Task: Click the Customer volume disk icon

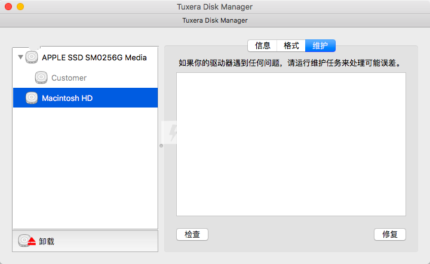Action: pos(41,78)
